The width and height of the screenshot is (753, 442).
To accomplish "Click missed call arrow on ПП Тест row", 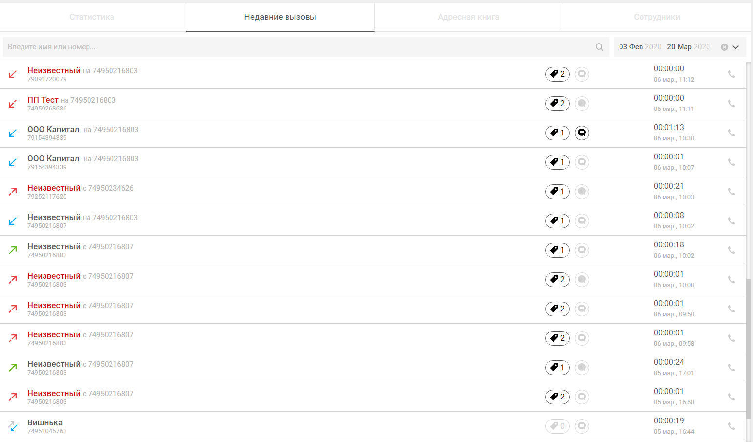I will 13,104.
